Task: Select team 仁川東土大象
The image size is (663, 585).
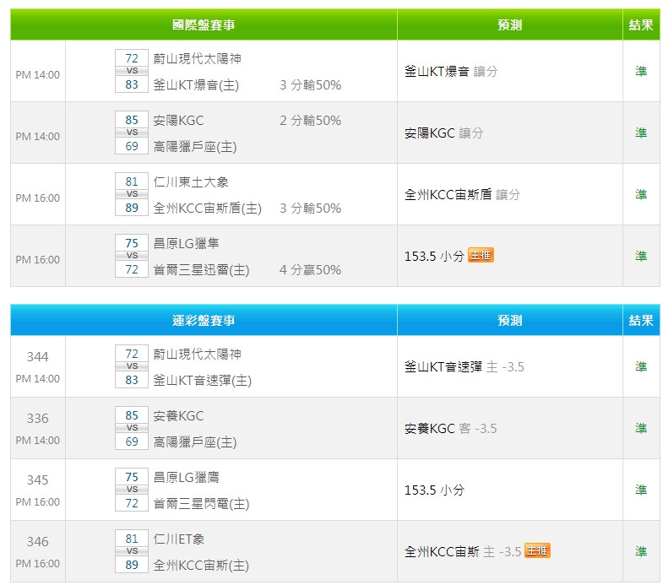Action: tap(191, 182)
